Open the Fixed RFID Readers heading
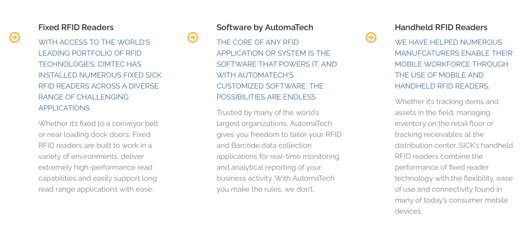This screenshot has height=225, width=531. [76, 27]
